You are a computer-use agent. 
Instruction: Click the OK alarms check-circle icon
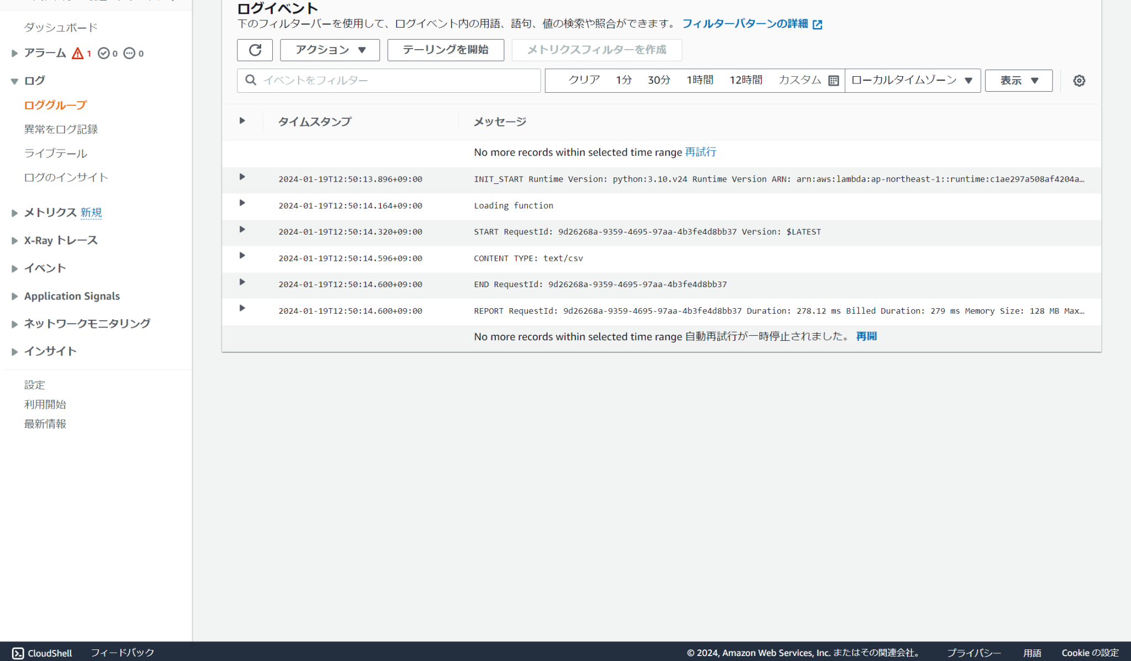click(104, 53)
